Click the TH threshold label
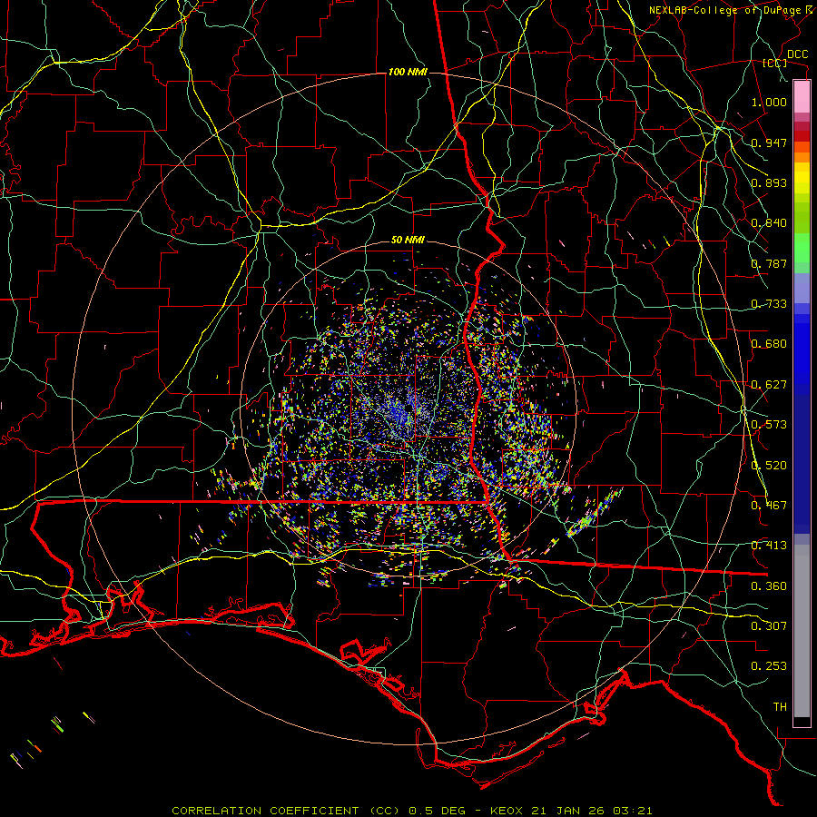This screenshot has width=817, height=817. (780, 707)
